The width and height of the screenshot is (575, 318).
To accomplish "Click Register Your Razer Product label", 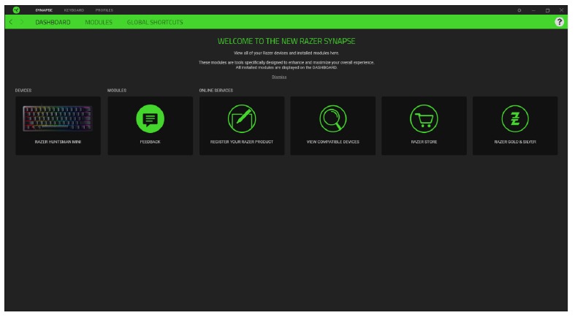I will [242, 142].
